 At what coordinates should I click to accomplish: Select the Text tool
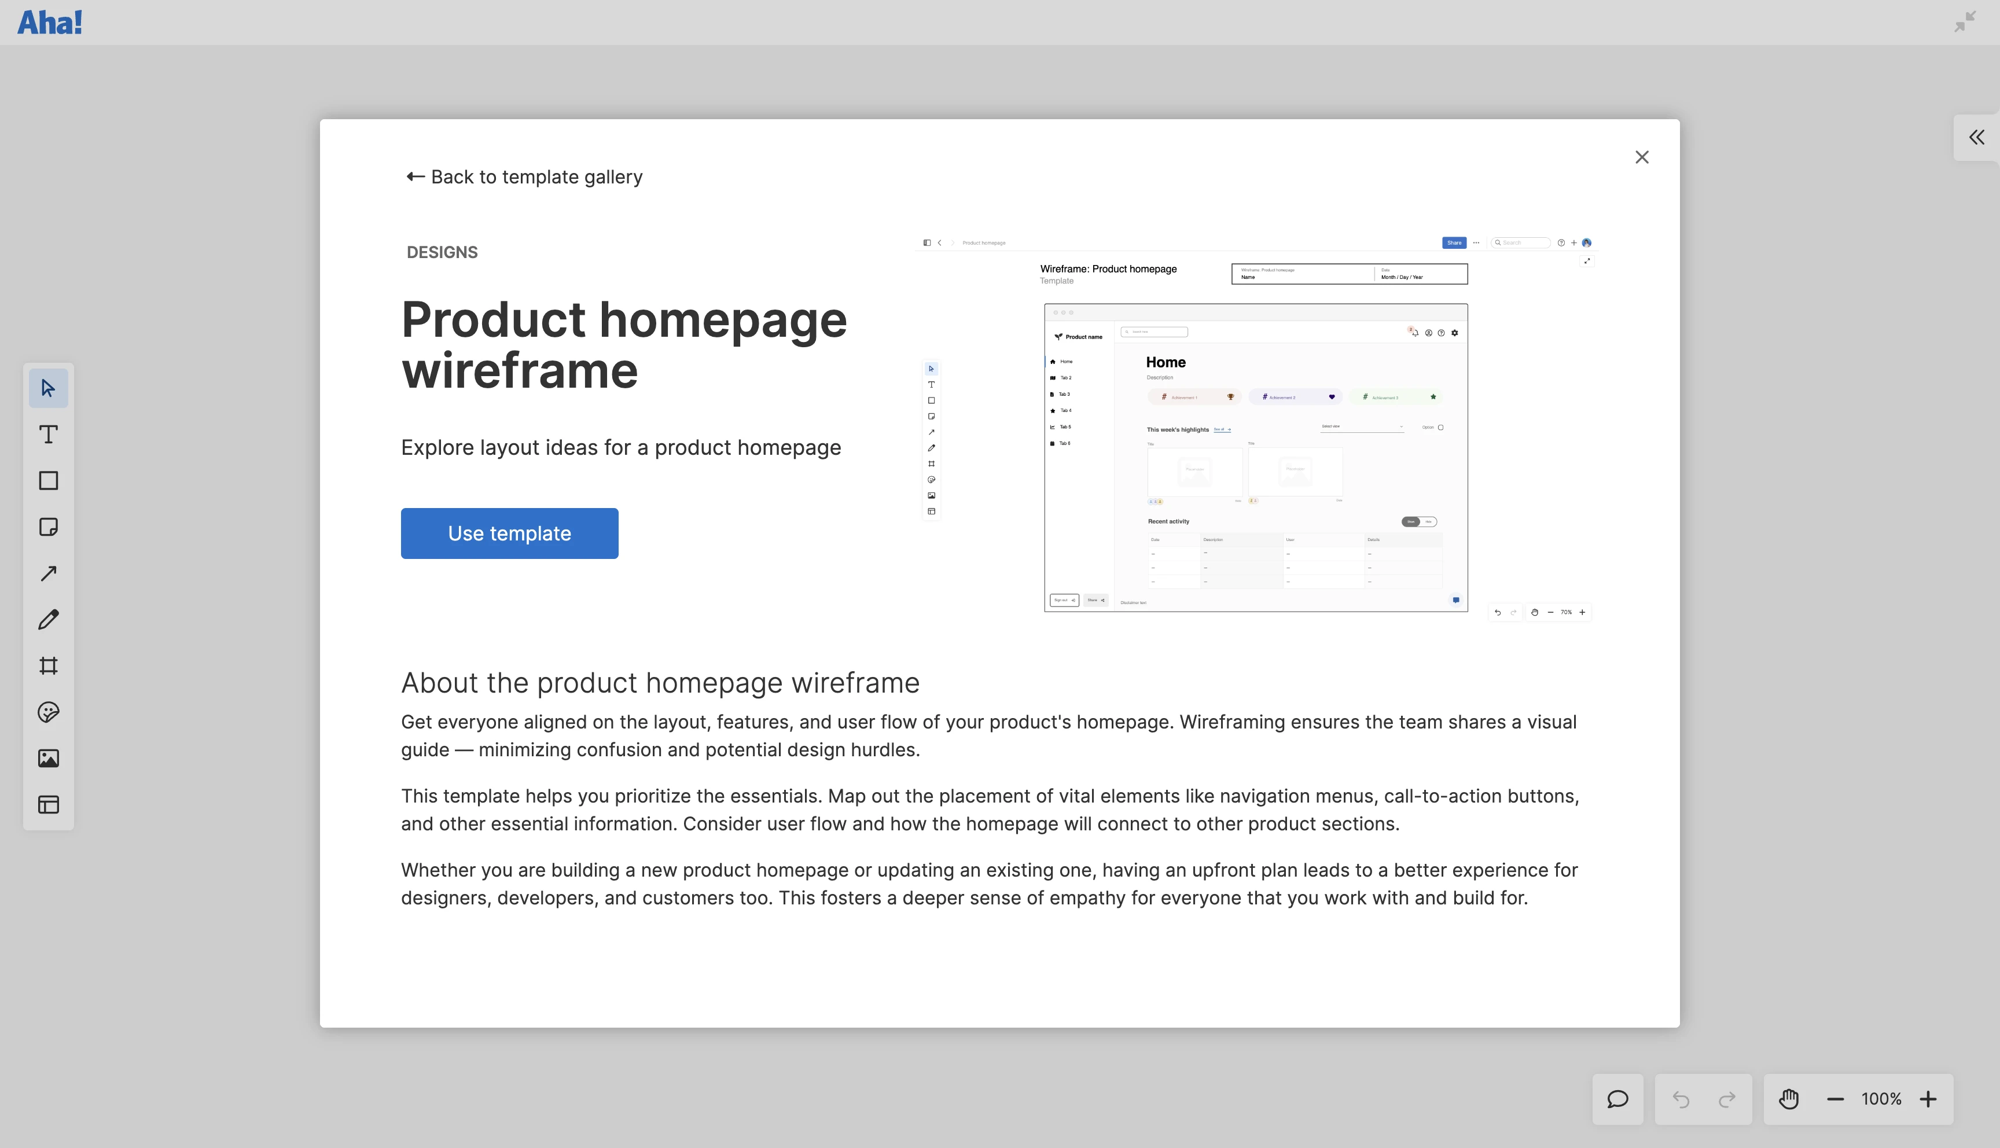48,435
